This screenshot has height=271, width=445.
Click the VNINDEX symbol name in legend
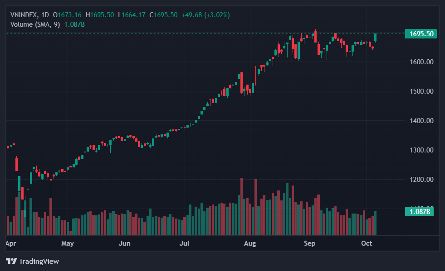click(24, 15)
